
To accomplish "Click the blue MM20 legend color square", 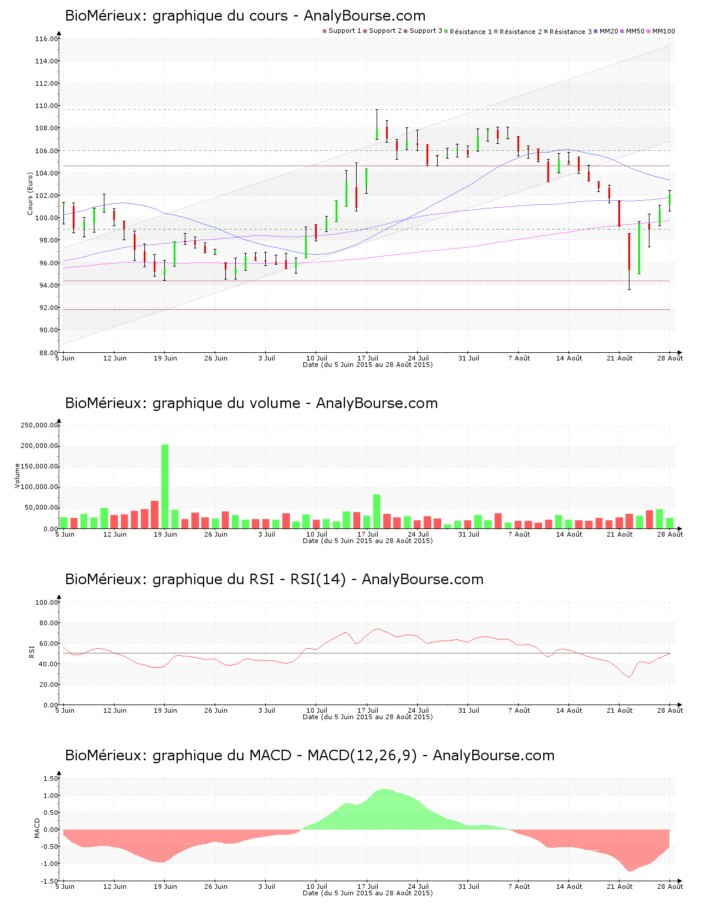I will click(x=596, y=31).
